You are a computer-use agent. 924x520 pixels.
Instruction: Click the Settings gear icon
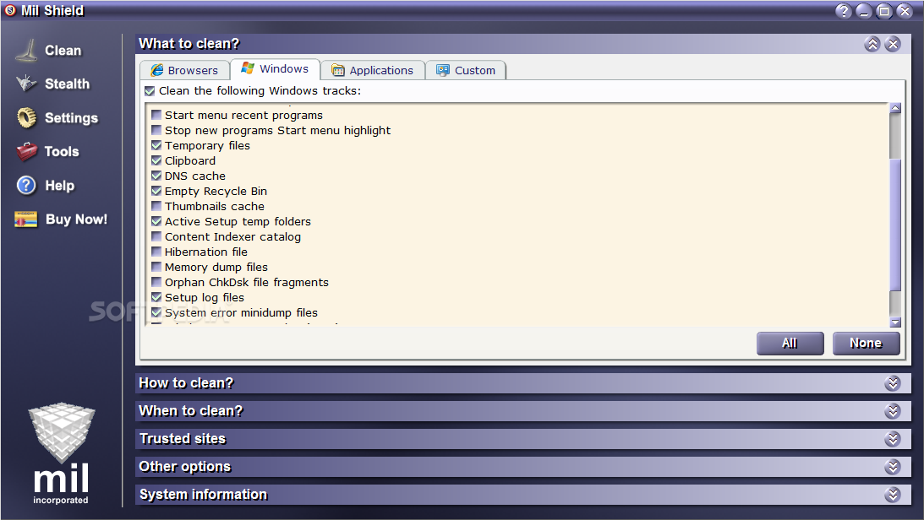click(x=26, y=117)
